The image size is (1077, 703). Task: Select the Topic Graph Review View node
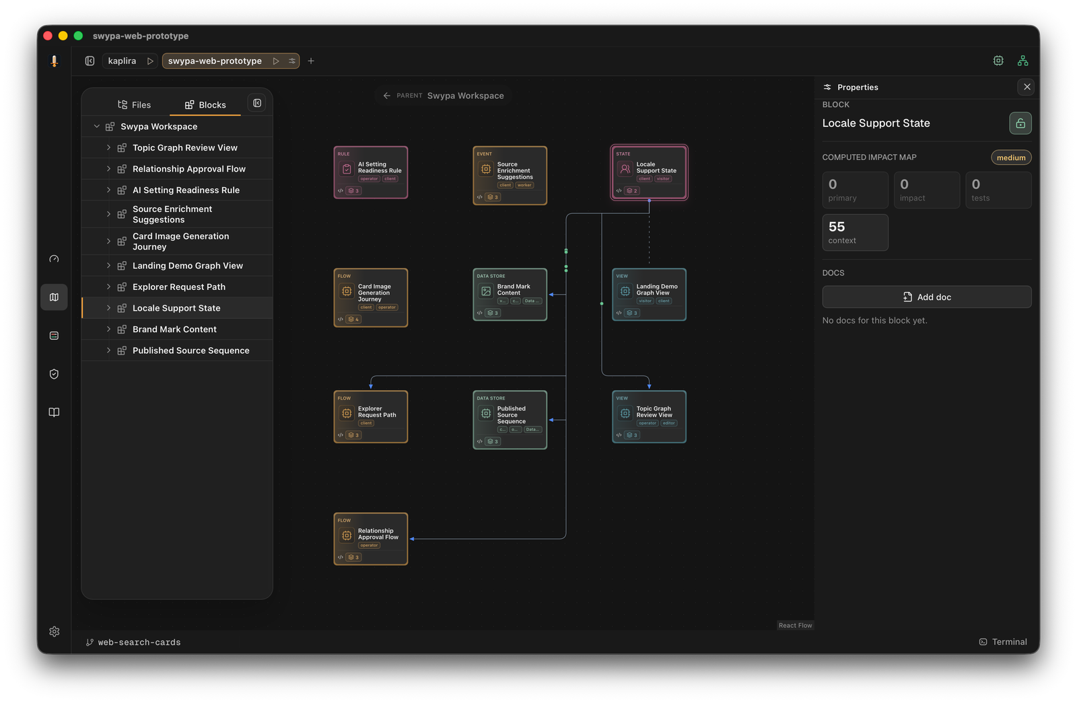pyautogui.click(x=649, y=416)
